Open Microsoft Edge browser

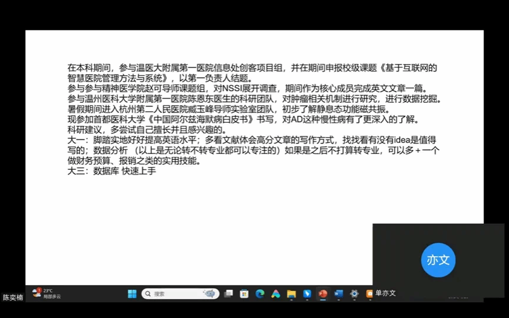[x=260, y=293]
